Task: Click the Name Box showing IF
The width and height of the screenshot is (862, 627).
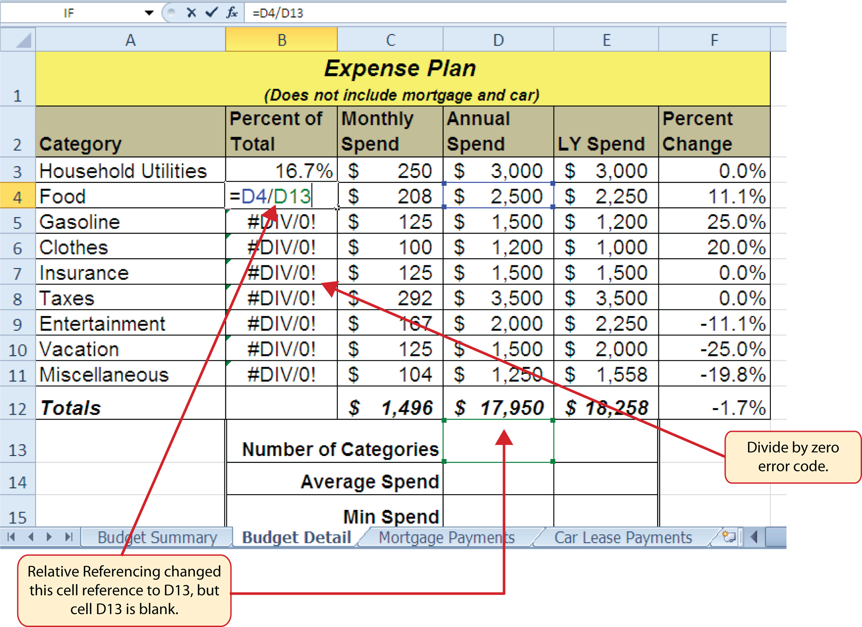Action: [69, 13]
